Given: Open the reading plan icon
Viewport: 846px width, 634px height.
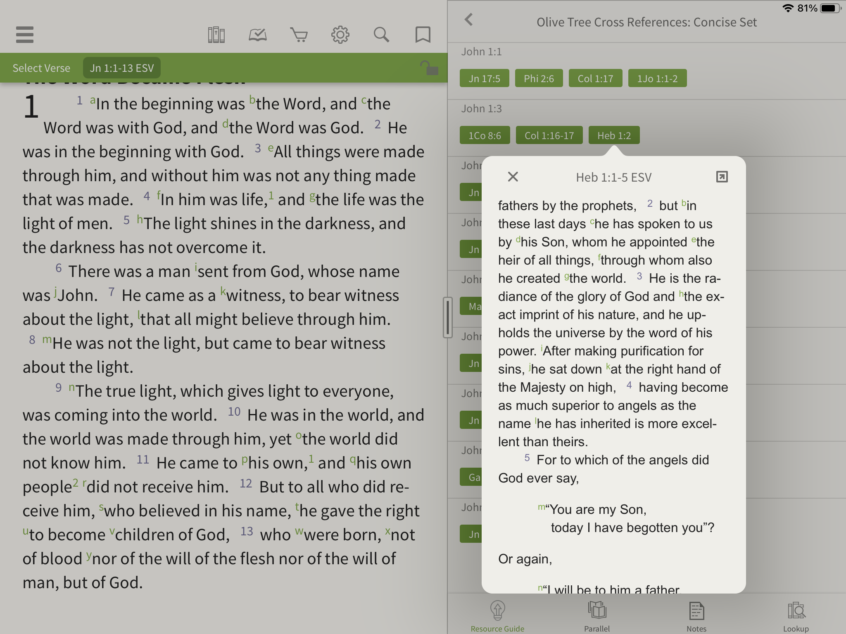Looking at the screenshot, I should (x=257, y=35).
